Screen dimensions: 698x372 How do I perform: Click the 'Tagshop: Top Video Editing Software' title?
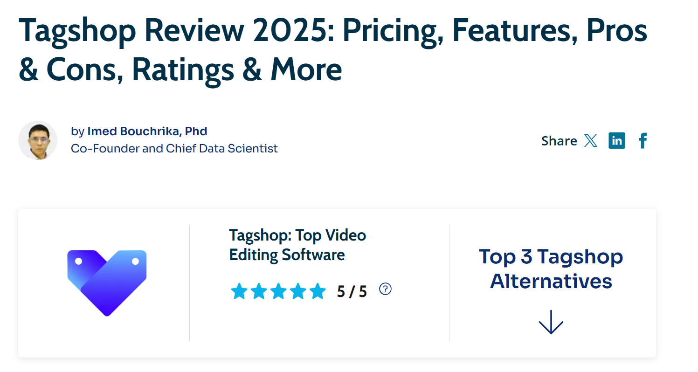tap(297, 245)
